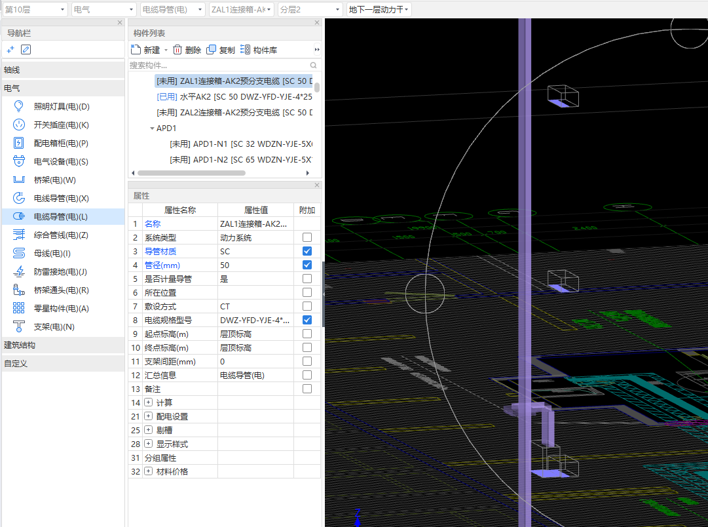Edit the 管径(mm) value 50
This screenshot has height=527, width=708.
(x=255, y=265)
